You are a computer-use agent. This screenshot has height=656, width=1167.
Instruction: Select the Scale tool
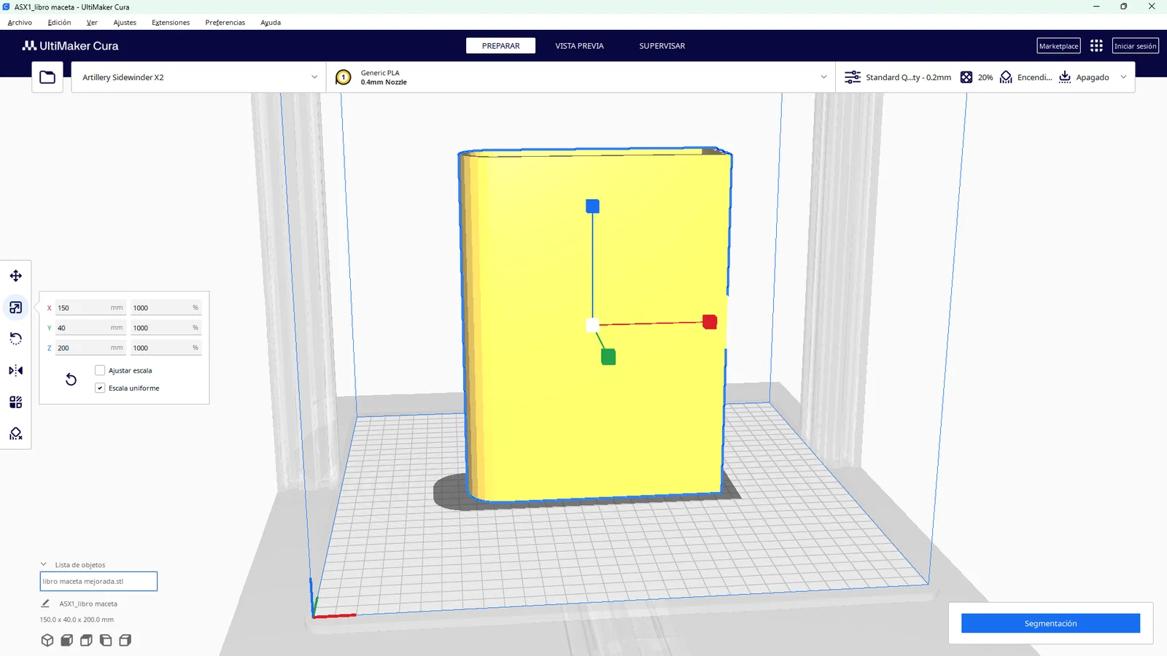point(15,308)
